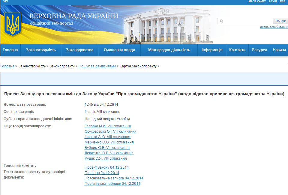Viewport: 288px width, 195px height.
Task: Open document Подання 04.12.2014
Action: pyautogui.click(x=102, y=173)
